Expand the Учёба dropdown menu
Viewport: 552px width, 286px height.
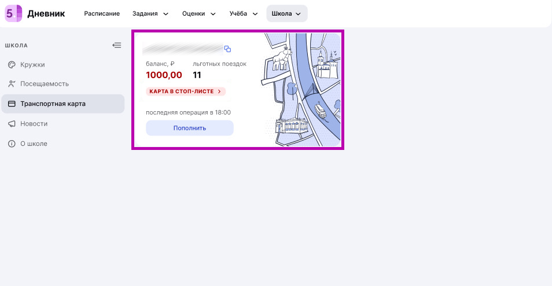(x=244, y=14)
